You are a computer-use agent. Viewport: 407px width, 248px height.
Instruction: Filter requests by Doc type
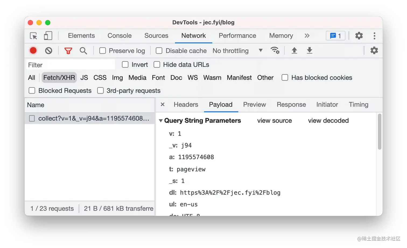(176, 77)
